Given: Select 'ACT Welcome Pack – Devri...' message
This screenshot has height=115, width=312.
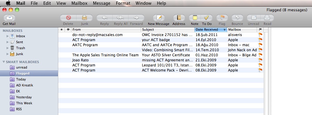Looking at the screenshot, I should click(161, 70).
